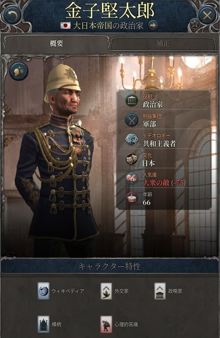Switch to the 補正 tab
Viewport: 220px width, 338px height.
click(163, 44)
